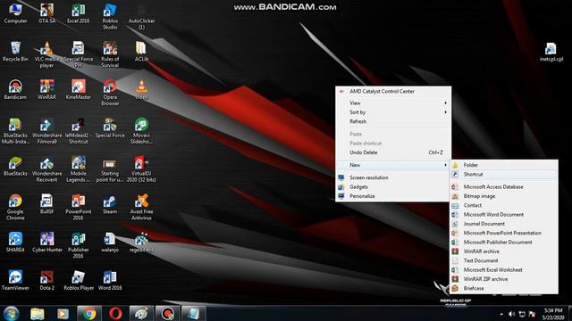Open File Explorer from taskbar
Image resolution: width=572 pixels, height=321 pixels.
[x=38, y=313]
